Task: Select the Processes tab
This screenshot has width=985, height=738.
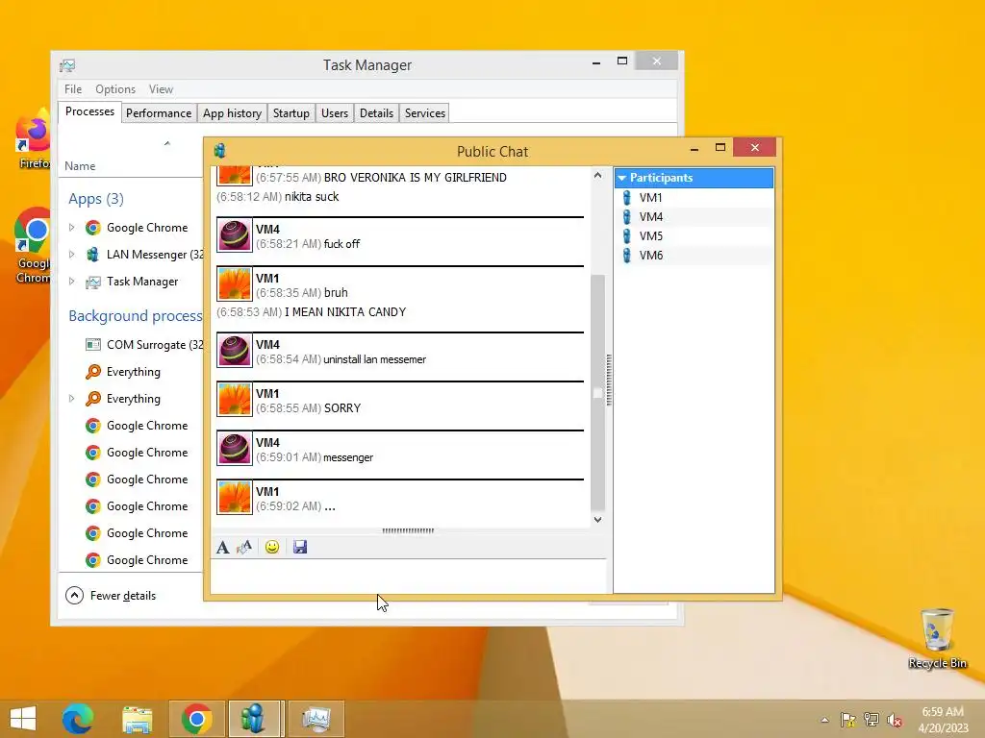Action: click(x=89, y=111)
